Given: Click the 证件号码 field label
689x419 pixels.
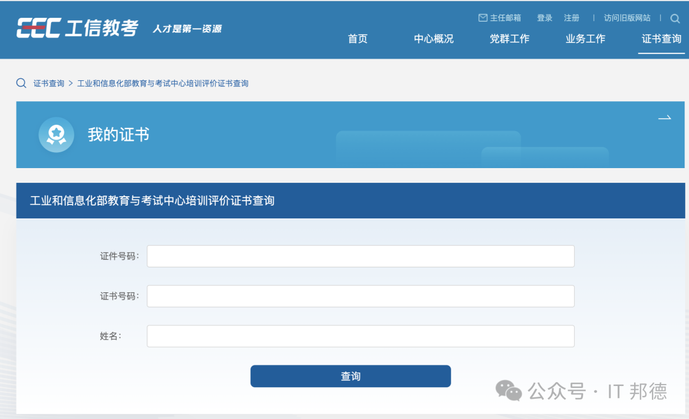Looking at the screenshot, I should coord(119,256).
